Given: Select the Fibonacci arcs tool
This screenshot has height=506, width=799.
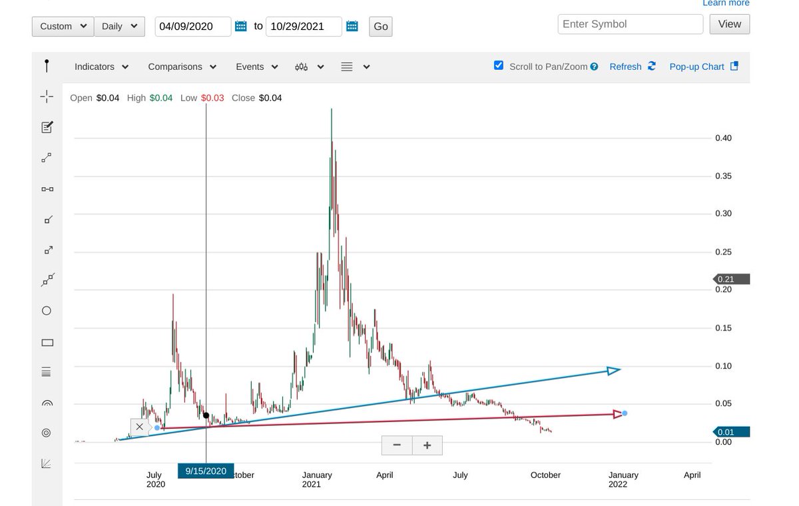Looking at the screenshot, I should [x=47, y=403].
